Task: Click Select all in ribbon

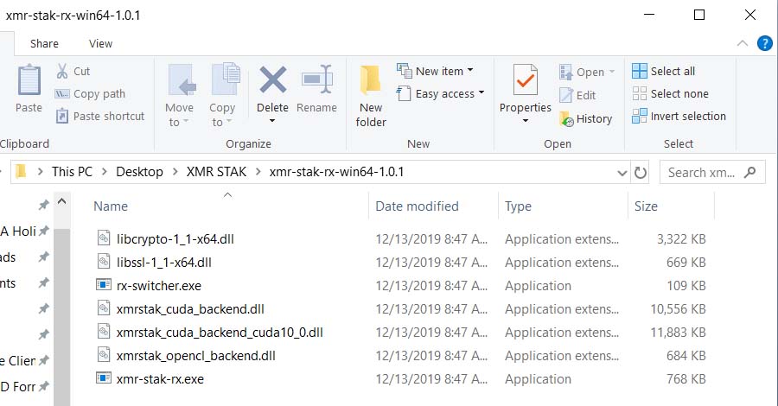Action: pyautogui.click(x=664, y=71)
